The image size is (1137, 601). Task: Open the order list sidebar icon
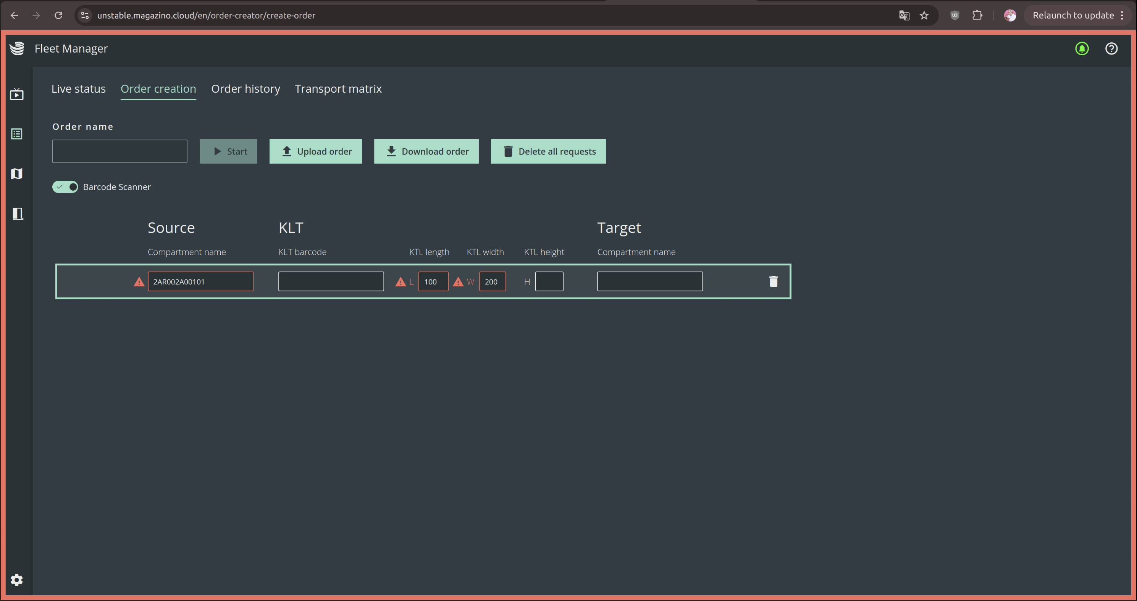point(17,133)
